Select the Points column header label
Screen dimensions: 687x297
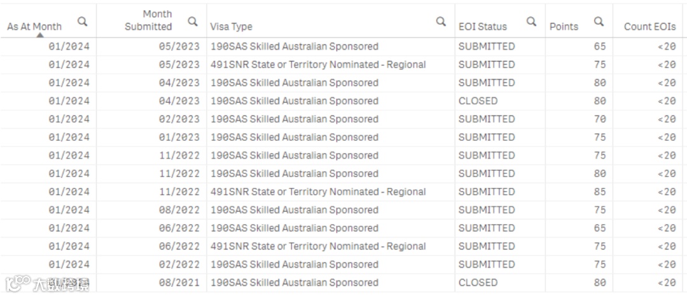tap(564, 27)
